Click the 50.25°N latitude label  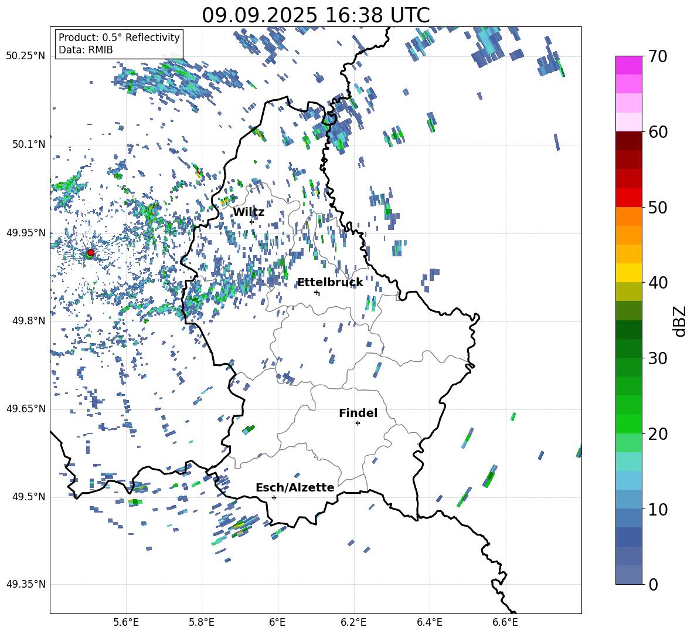coord(25,56)
